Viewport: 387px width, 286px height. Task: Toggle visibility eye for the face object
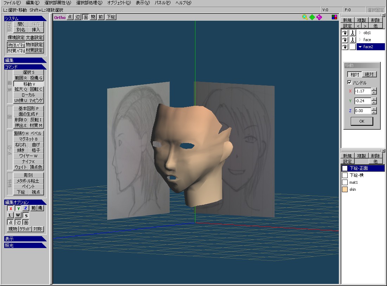345,40
